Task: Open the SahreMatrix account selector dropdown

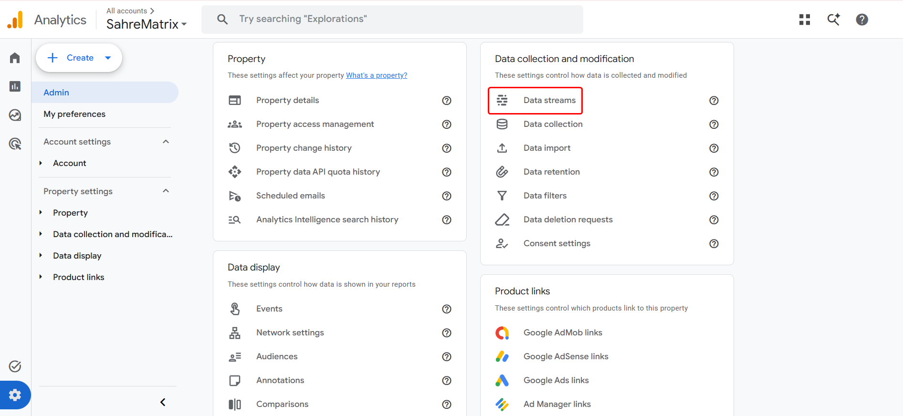Action: tap(147, 24)
